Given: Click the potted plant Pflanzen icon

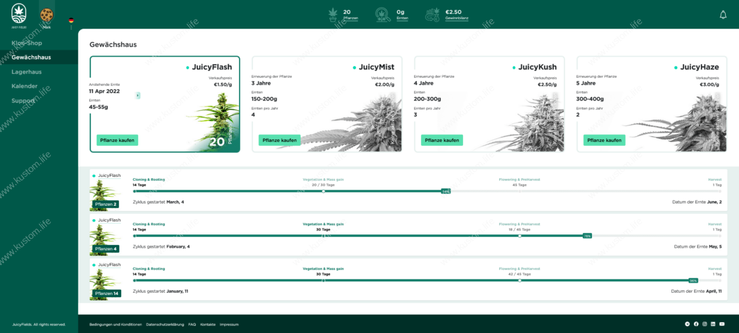Looking at the screenshot, I should [x=334, y=15].
